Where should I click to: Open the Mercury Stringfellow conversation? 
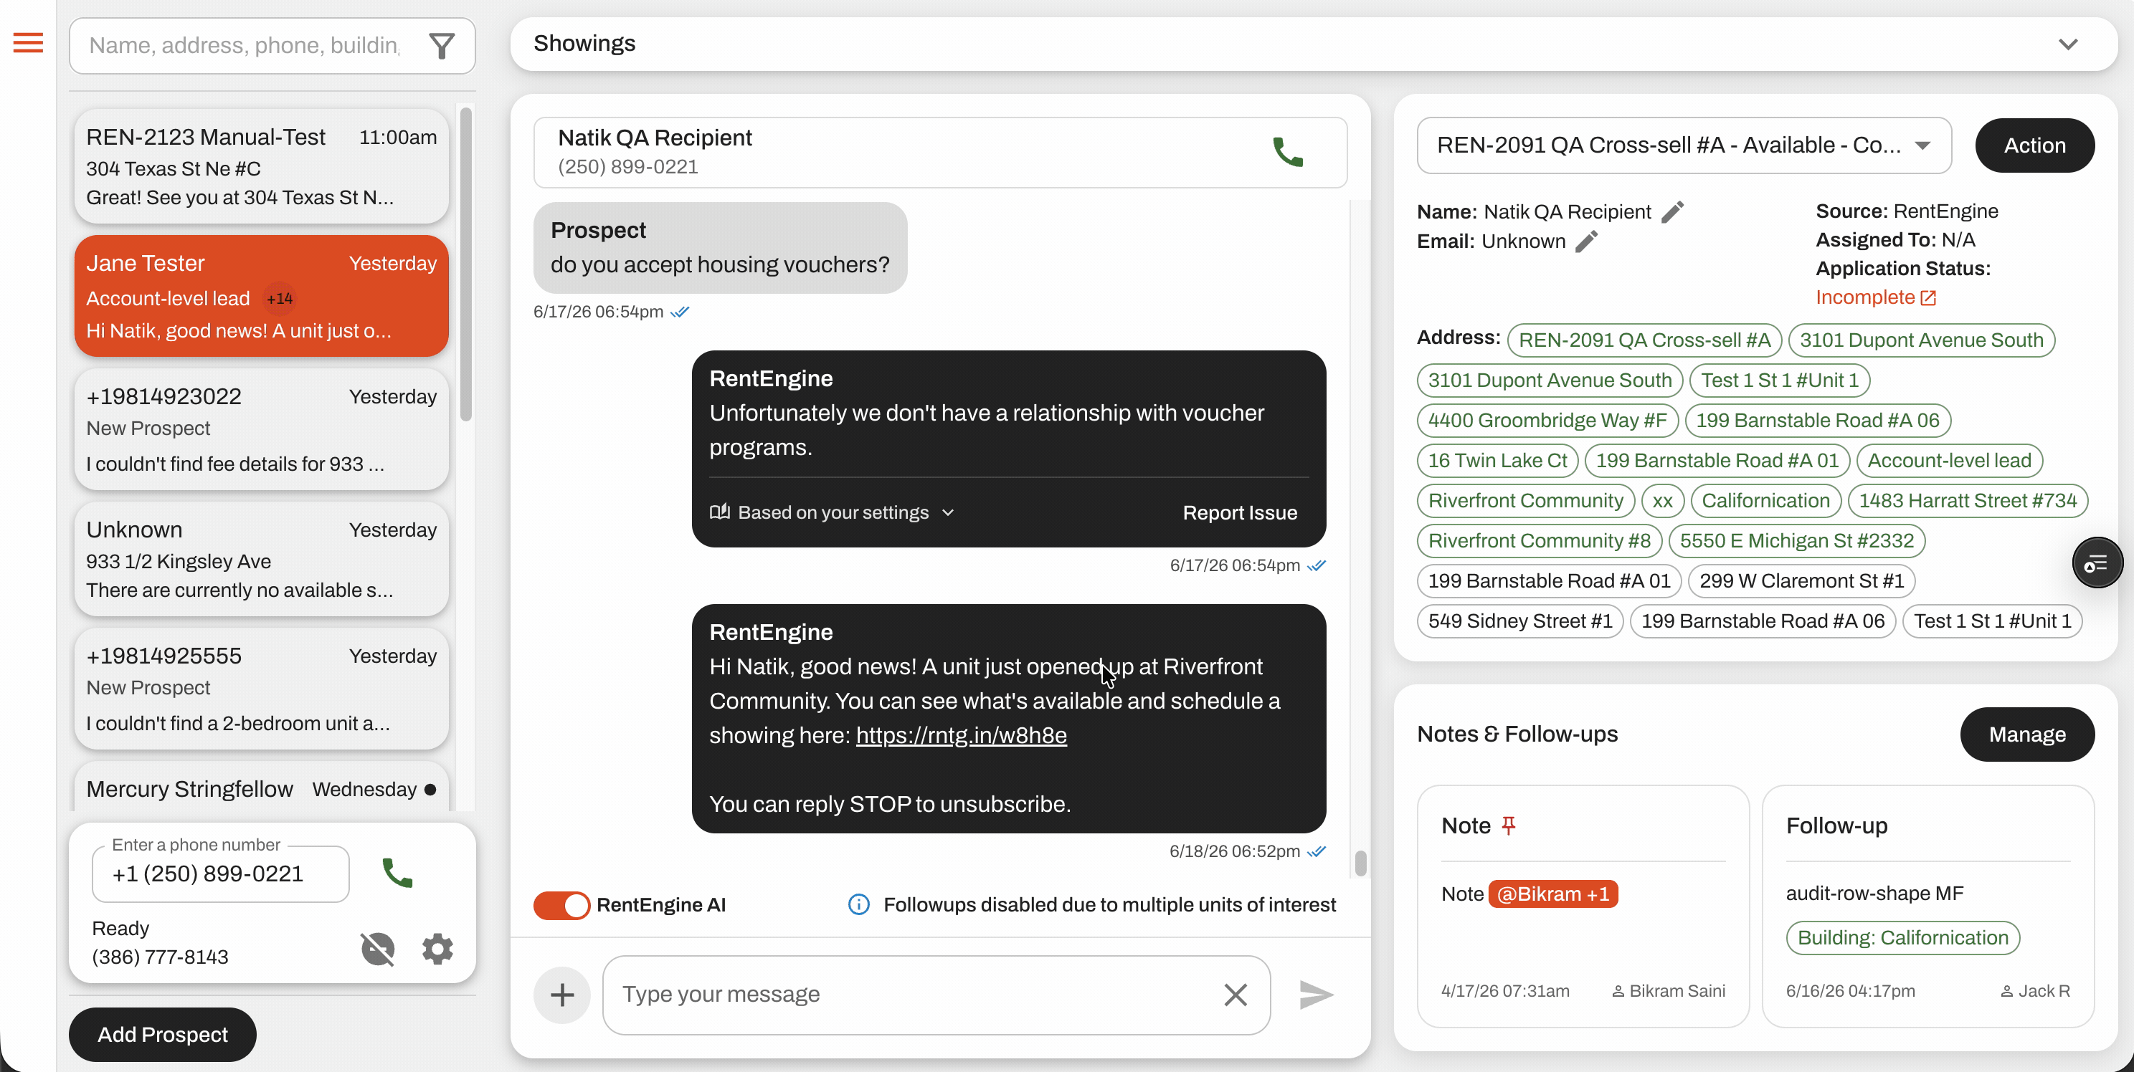(262, 788)
